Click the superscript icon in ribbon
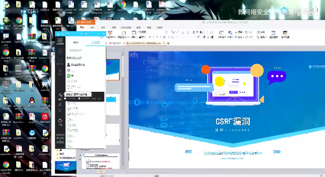The width and height of the screenshot is (325, 177). [x=169, y=37]
